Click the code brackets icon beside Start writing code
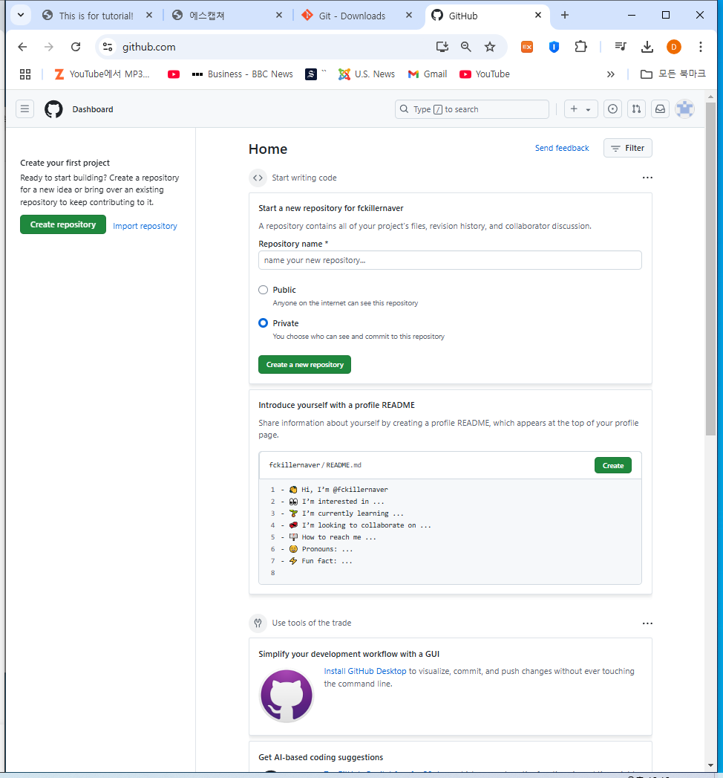Screen dimensions: 723x778 click(x=258, y=178)
